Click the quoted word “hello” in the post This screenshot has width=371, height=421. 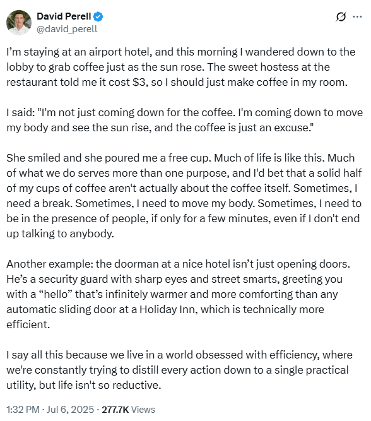[x=56, y=294]
